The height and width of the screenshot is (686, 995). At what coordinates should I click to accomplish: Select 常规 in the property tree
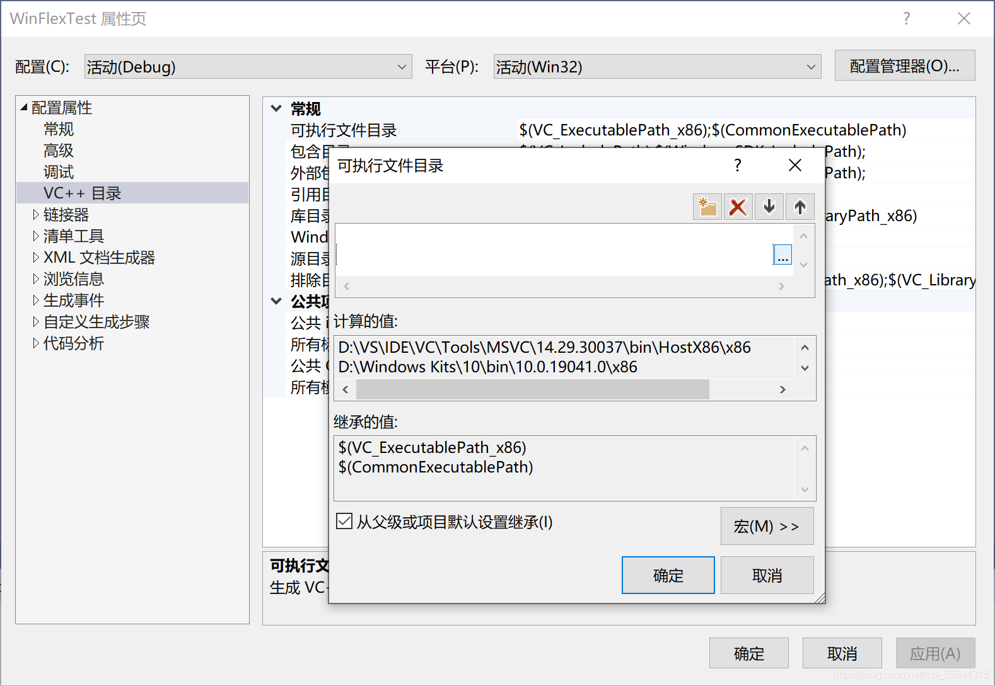pos(59,129)
